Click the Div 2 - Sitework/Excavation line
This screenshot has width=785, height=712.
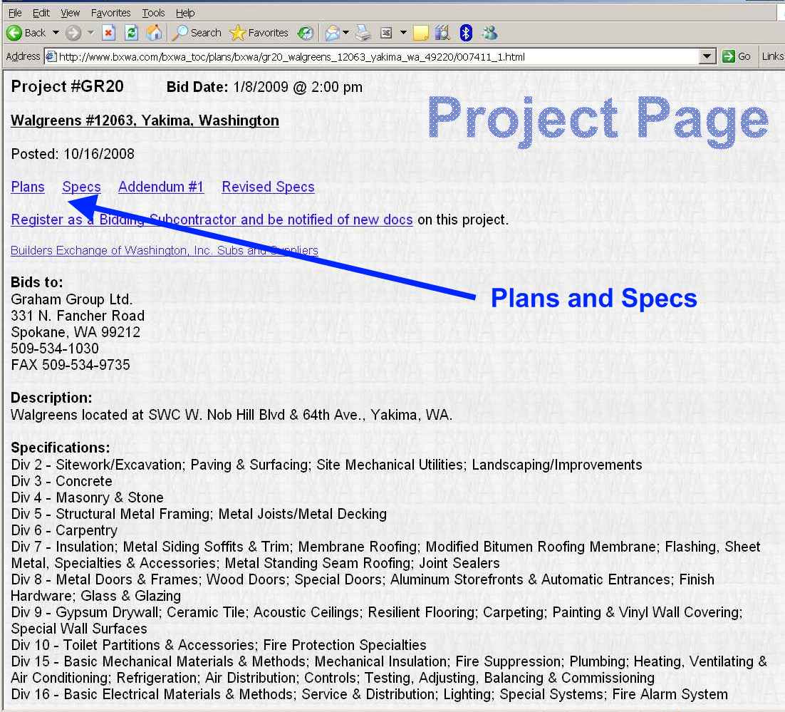[326, 465]
